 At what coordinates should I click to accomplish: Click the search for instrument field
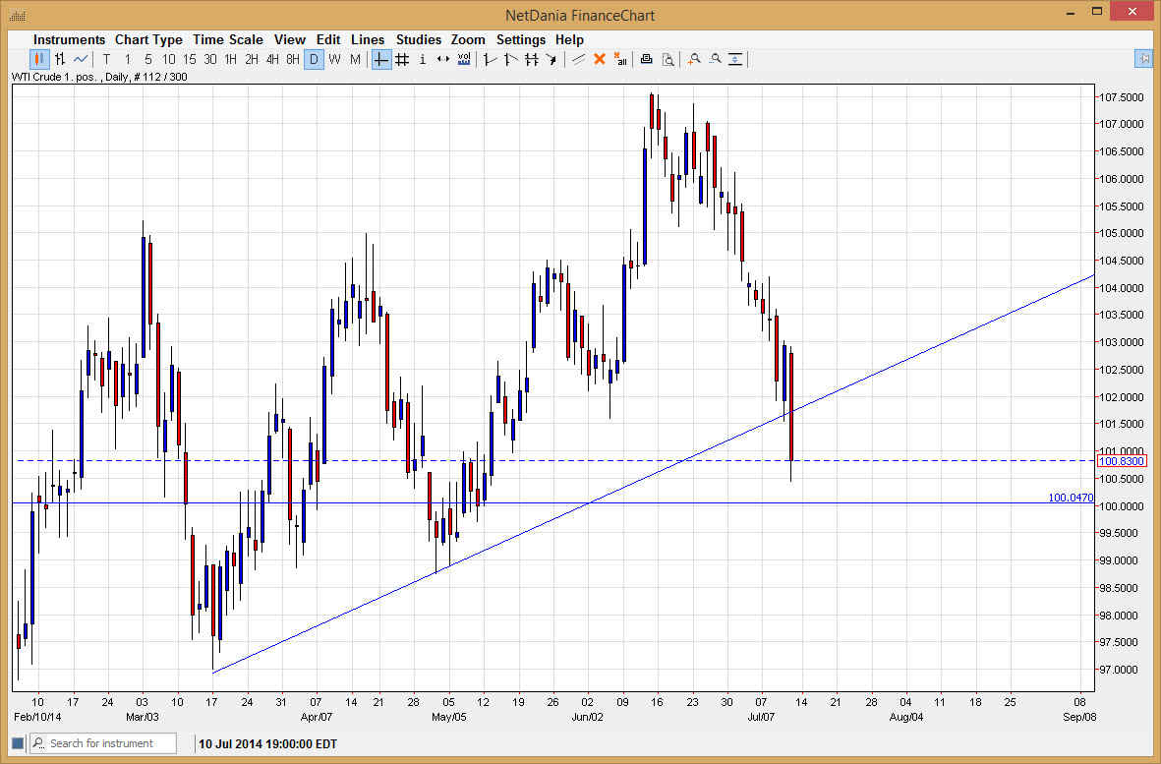[x=103, y=743]
